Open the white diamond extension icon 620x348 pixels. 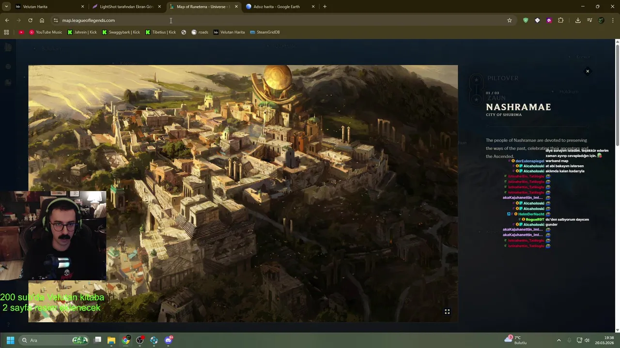pyautogui.click(x=537, y=20)
